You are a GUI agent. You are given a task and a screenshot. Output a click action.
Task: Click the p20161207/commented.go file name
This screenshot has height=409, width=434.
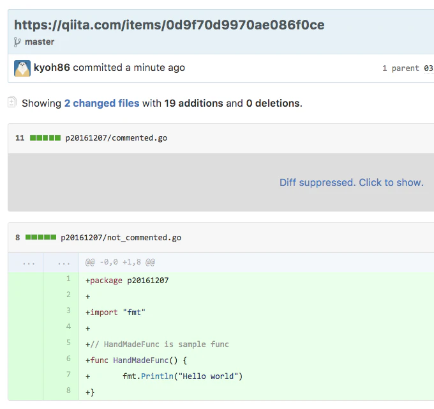(116, 138)
